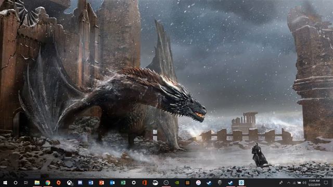The image size is (333, 187).
Task: Open the network status tray icon
Action: (x=294, y=182)
